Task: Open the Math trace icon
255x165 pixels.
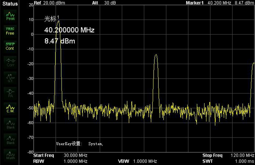Action: pyautogui.click(x=10, y=155)
